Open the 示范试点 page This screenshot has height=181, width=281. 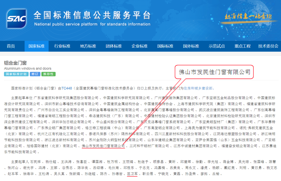coord(216,46)
